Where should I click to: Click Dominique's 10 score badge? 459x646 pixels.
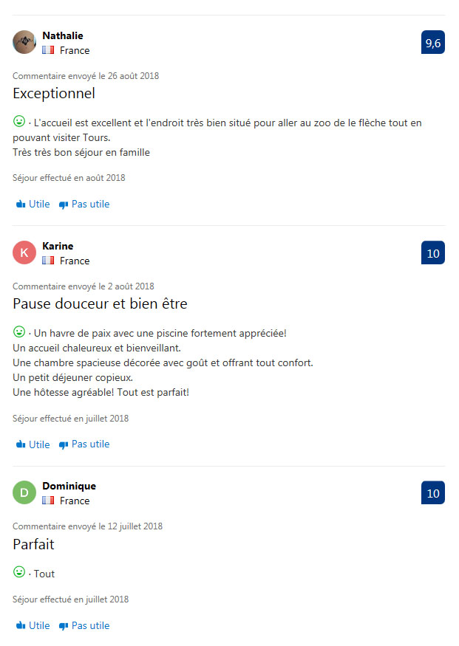[x=433, y=493]
